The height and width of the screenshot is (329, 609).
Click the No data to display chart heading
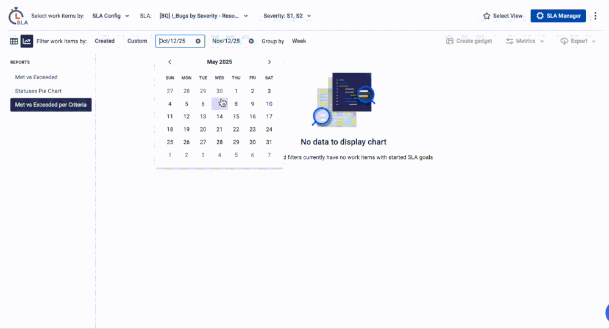point(343,142)
